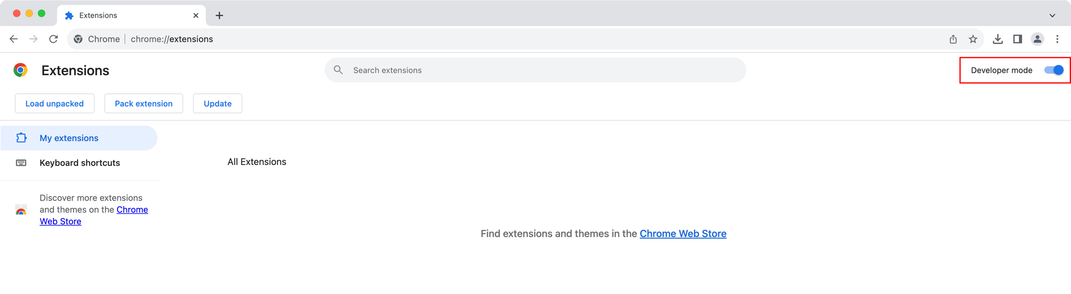Reload the extensions page
The image size is (1071, 294).
53,39
